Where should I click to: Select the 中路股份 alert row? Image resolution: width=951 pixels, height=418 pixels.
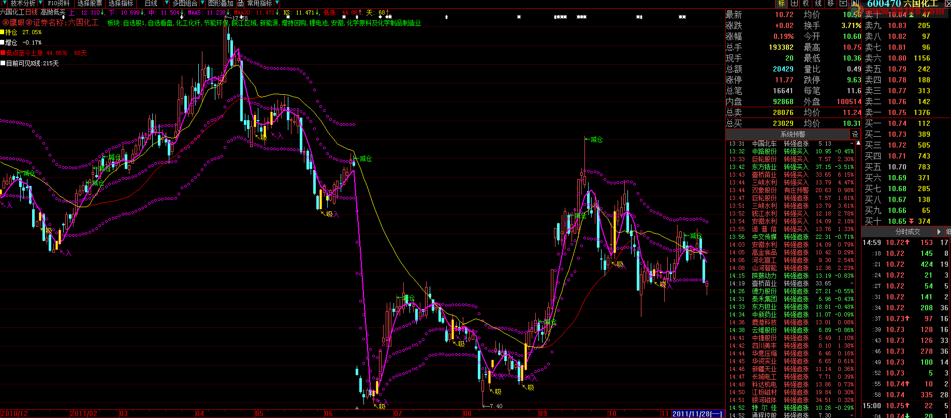pos(792,151)
